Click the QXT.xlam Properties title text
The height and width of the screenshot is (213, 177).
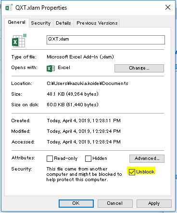(41, 8)
